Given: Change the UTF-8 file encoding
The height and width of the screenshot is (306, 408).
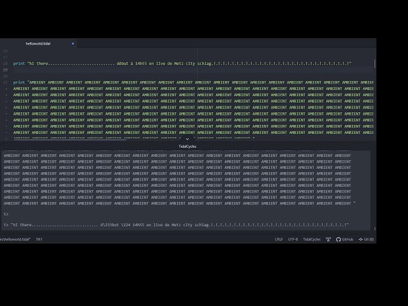Looking at the screenshot, I should click(x=293, y=240).
